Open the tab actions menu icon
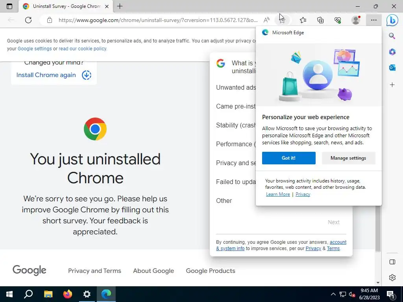The height and width of the screenshot is (302, 403). (x=9, y=6)
